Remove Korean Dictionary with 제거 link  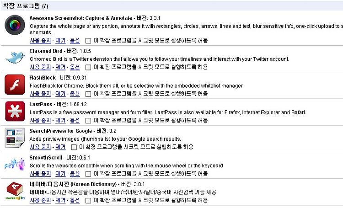click(x=60, y=200)
